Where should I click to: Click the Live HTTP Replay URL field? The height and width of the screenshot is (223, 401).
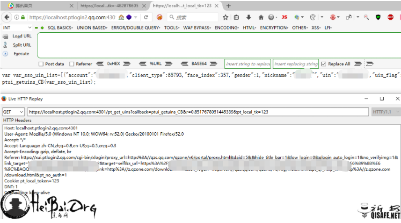point(198,112)
